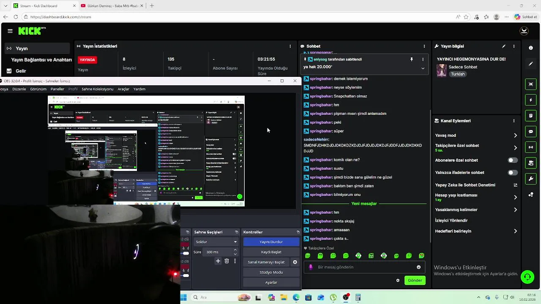Click the pencil icon in the right sidebar
This screenshot has height=304, width=541.
click(531, 64)
